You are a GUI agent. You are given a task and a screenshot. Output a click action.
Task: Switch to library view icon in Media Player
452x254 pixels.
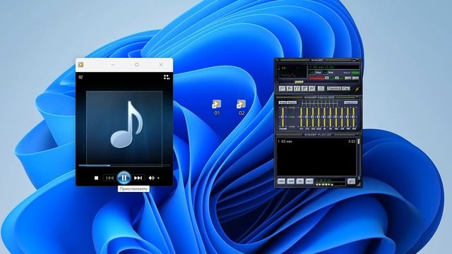click(x=167, y=77)
